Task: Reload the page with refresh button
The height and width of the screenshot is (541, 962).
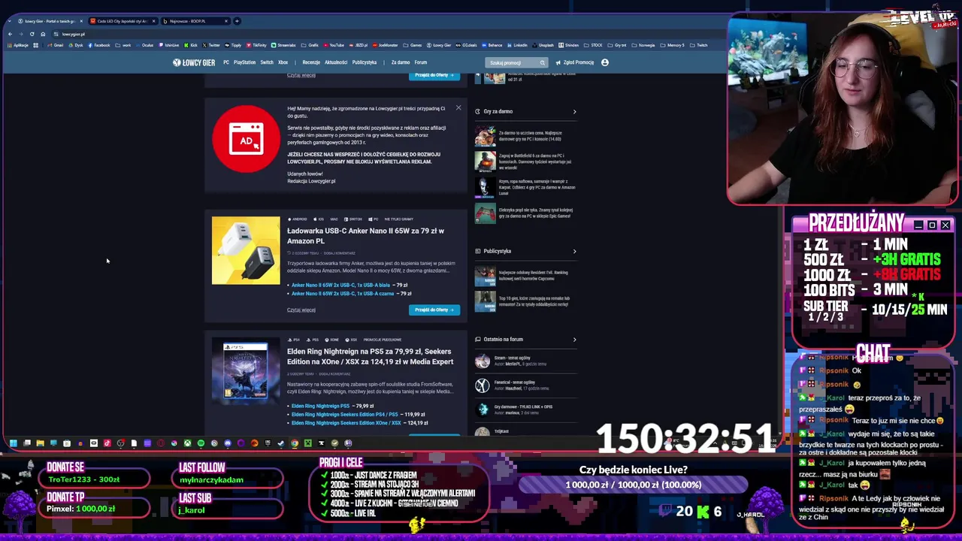Action: coord(32,34)
